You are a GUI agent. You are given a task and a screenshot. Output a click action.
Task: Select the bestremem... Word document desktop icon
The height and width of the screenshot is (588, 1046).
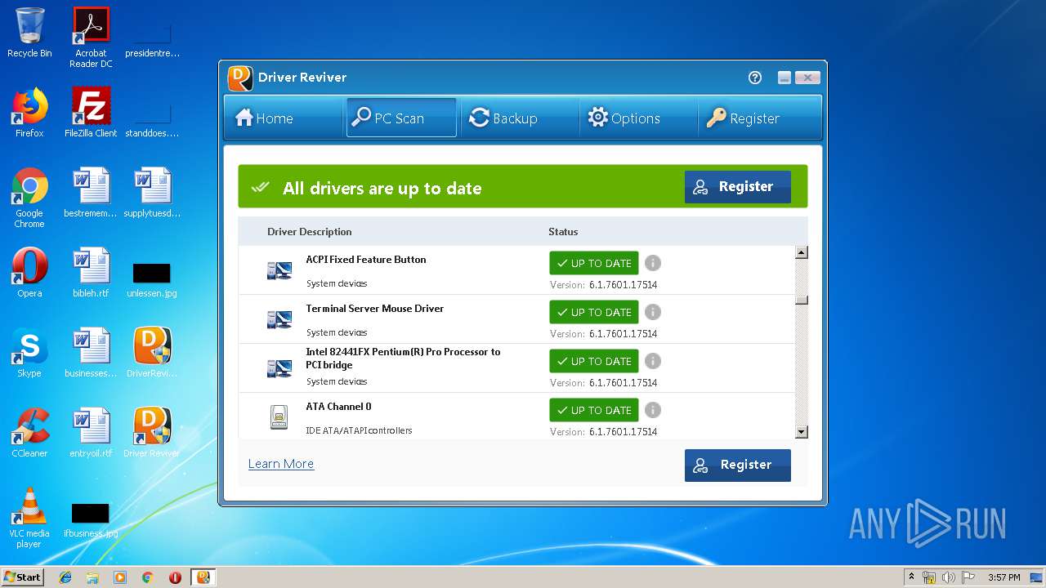[91, 193]
